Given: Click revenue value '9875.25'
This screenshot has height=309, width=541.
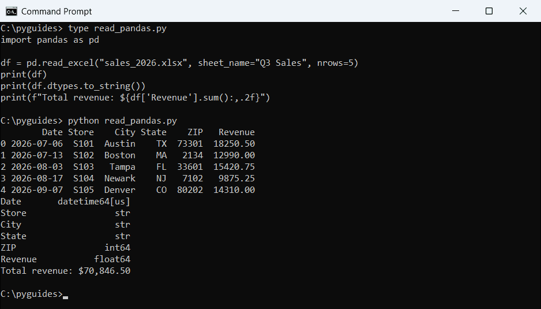Looking at the screenshot, I should tap(236, 178).
